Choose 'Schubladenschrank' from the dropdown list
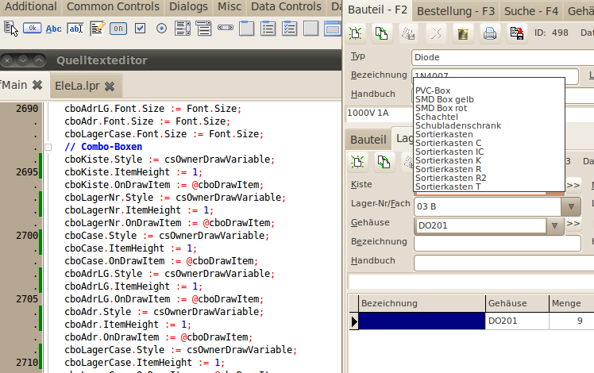The width and height of the screenshot is (594, 373). [x=458, y=125]
